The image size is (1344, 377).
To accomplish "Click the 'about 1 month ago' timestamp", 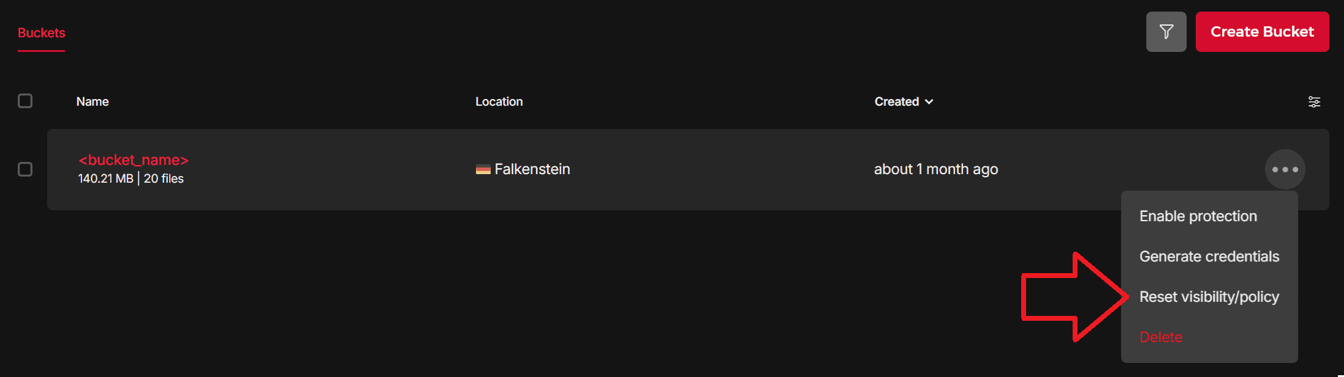I will tap(935, 169).
